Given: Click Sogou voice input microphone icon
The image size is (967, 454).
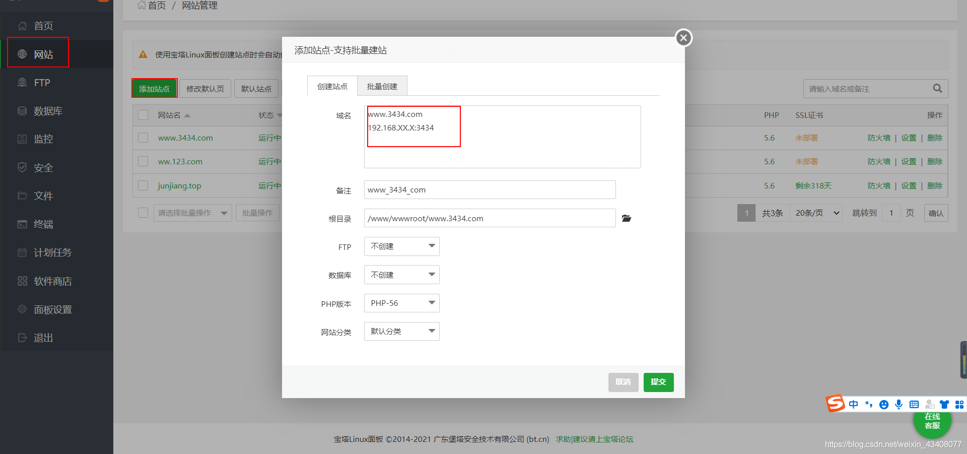Looking at the screenshot, I should pyautogui.click(x=899, y=404).
